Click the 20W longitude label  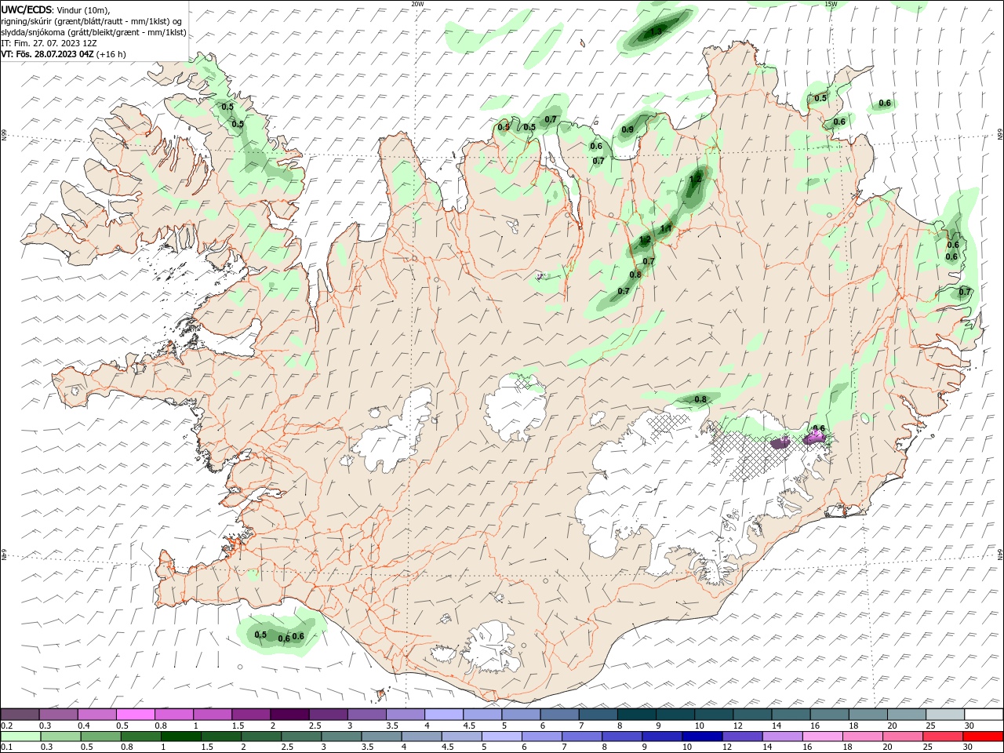tap(418, 4)
